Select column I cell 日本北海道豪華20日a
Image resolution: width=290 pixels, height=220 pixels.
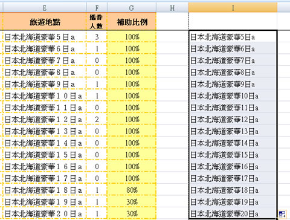(x=233, y=214)
